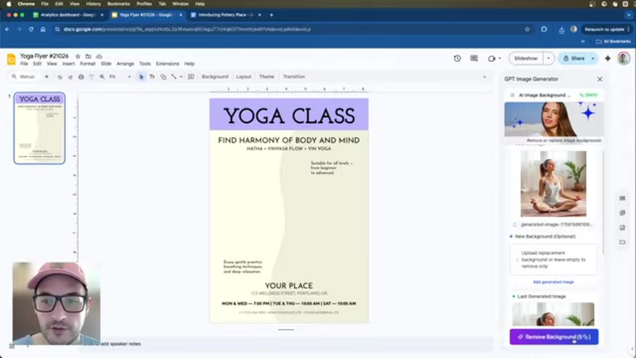Select the cursor/selection tool in the toolbar
Image resolution: width=636 pixels, height=358 pixels.
click(x=142, y=77)
